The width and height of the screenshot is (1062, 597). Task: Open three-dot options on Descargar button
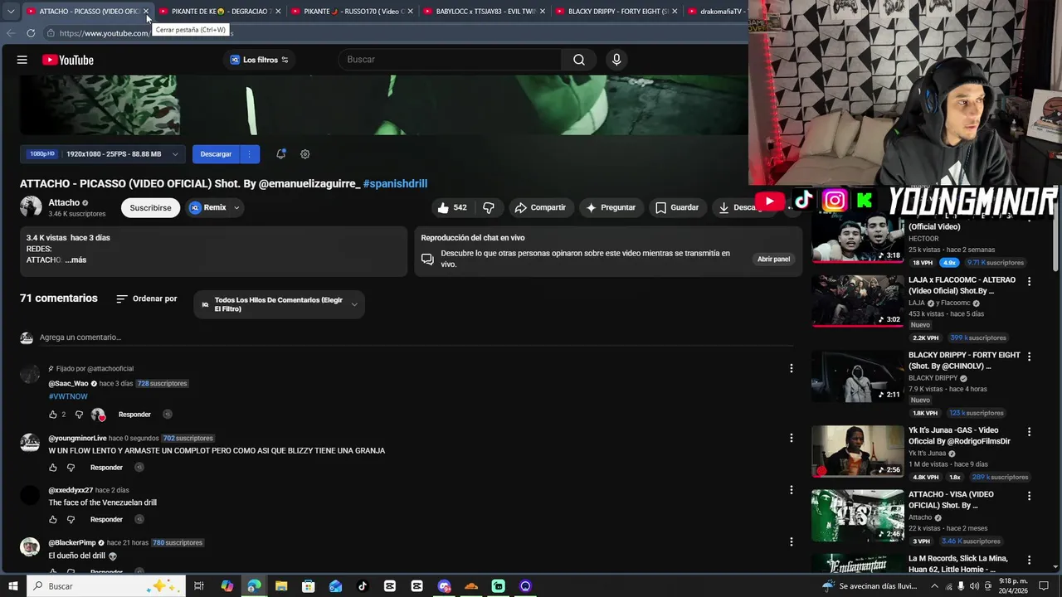click(249, 154)
